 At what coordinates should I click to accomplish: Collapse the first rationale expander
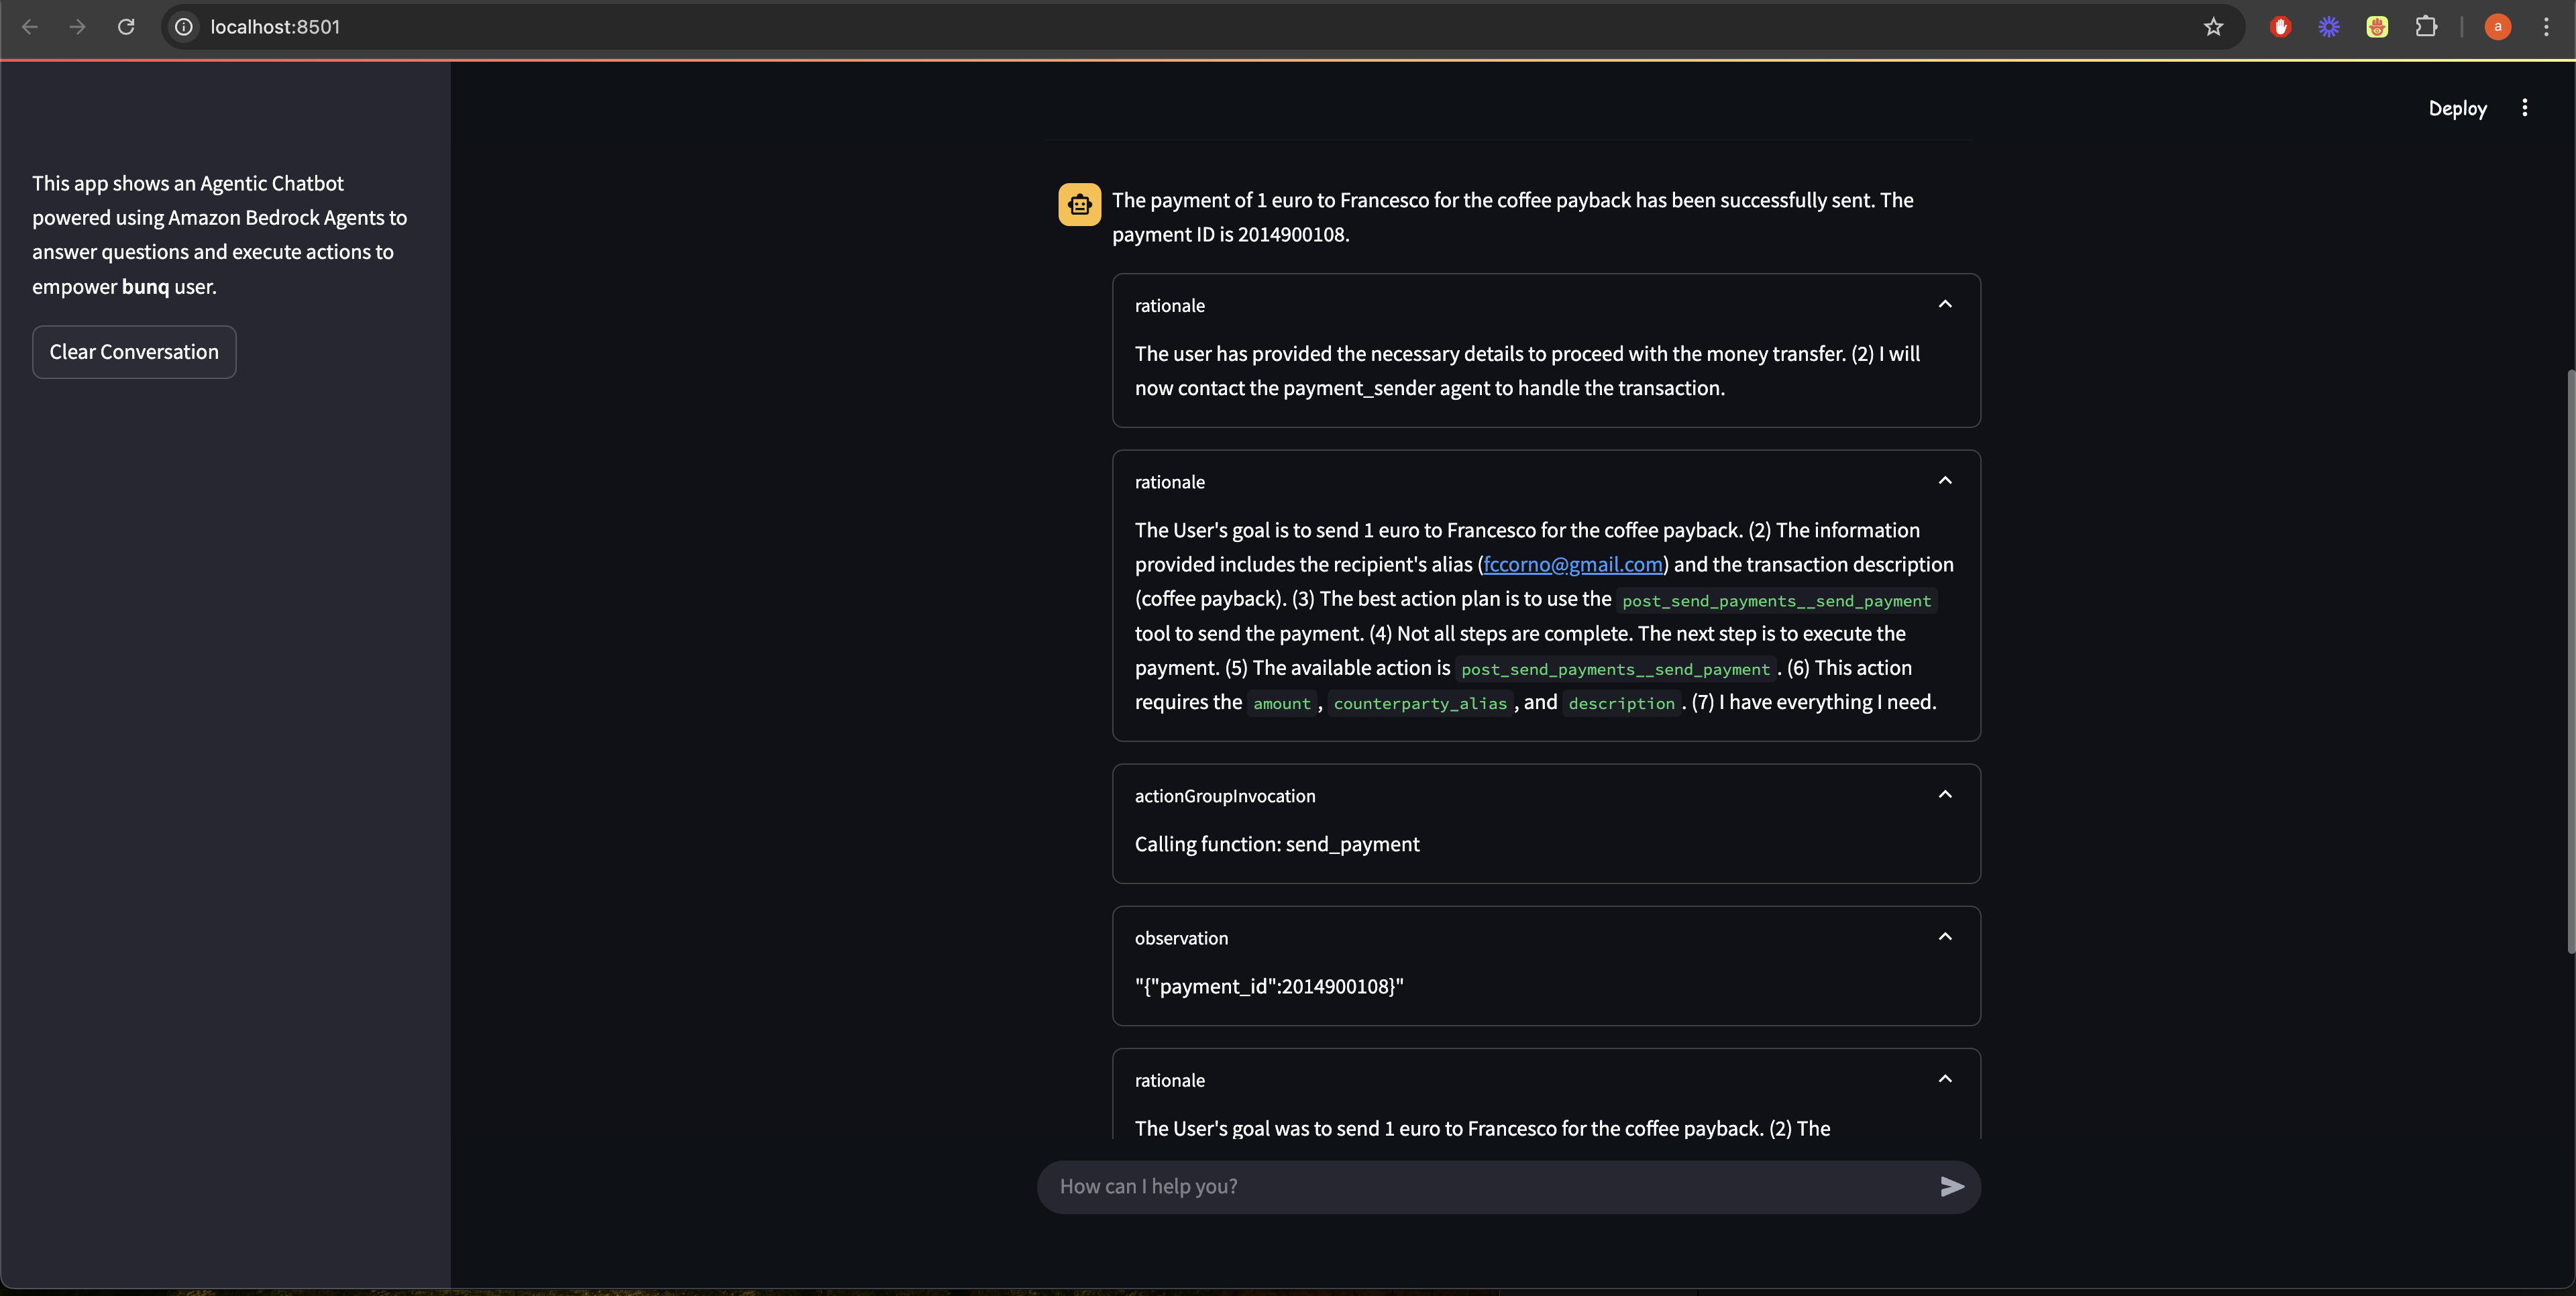(1944, 304)
